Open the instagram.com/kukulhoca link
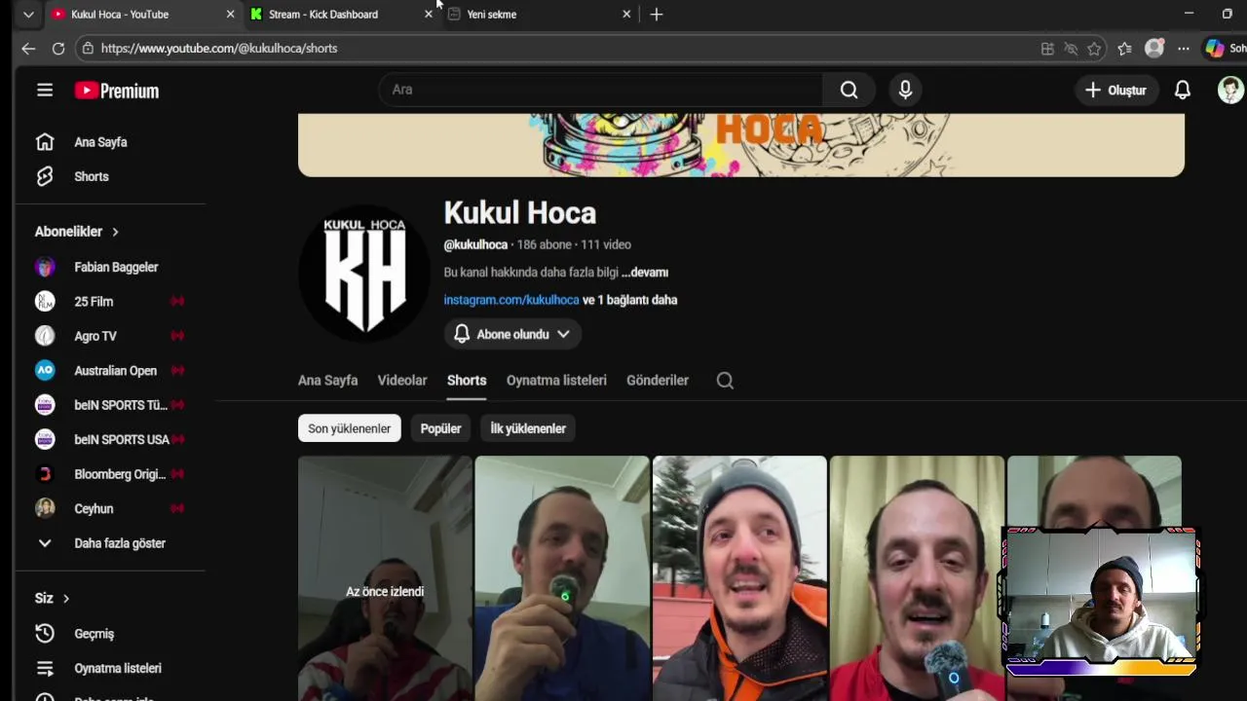 (511, 300)
